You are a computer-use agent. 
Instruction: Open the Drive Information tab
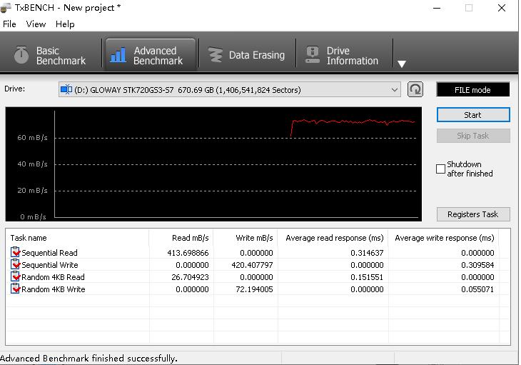click(x=344, y=55)
